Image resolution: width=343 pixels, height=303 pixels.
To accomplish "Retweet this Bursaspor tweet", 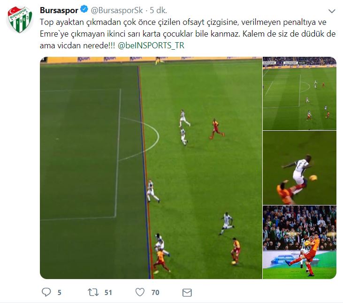I will (x=93, y=292).
